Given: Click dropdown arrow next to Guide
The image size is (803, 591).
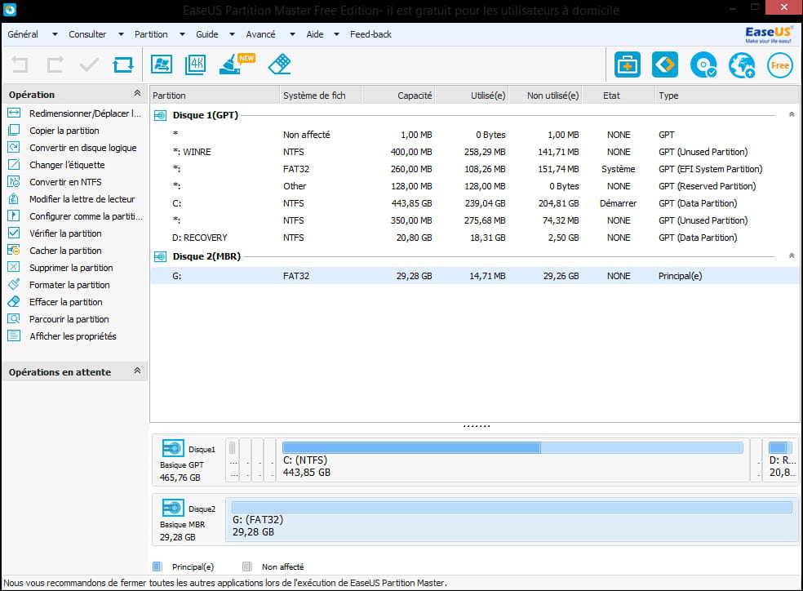Looking at the screenshot, I should point(232,35).
